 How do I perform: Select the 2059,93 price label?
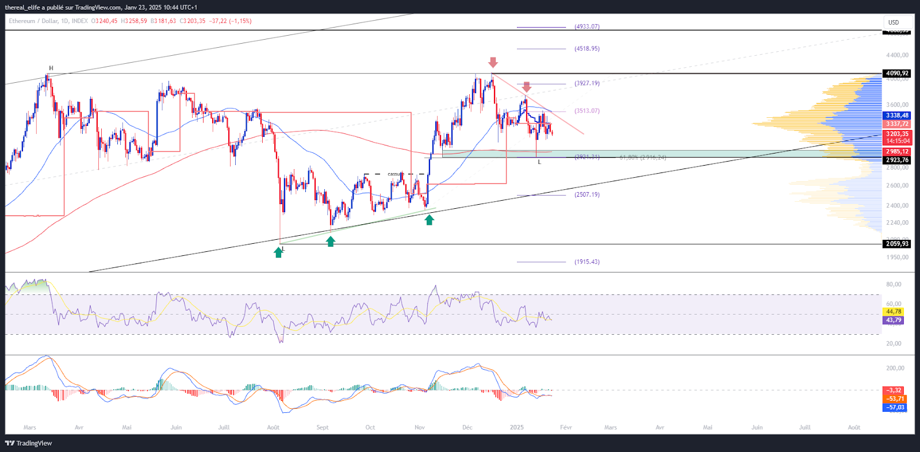point(897,244)
